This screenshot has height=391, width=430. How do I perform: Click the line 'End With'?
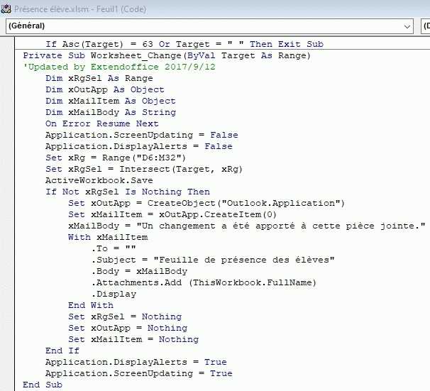click(91, 305)
